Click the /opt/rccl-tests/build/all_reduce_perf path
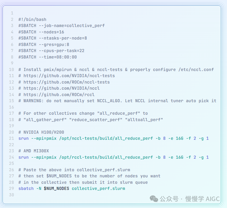 point(106,157)
